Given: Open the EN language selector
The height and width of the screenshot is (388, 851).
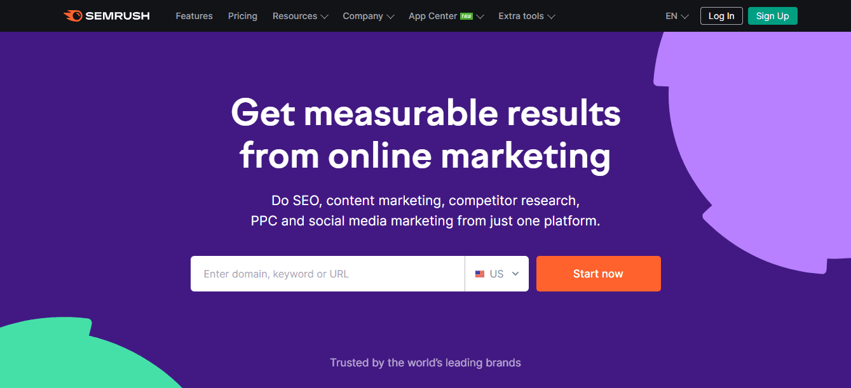Looking at the screenshot, I should (677, 16).
